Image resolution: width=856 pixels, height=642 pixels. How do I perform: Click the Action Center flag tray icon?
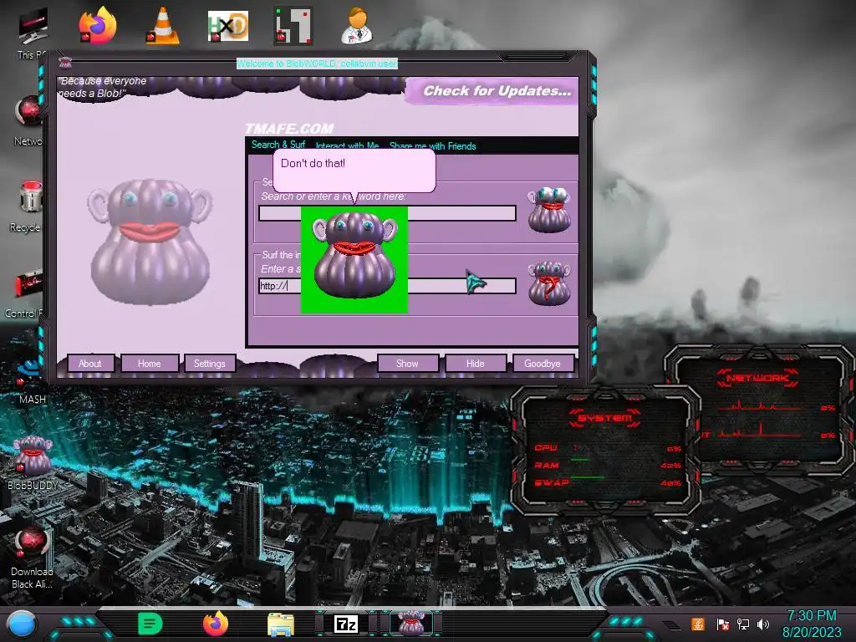(723, 624)
